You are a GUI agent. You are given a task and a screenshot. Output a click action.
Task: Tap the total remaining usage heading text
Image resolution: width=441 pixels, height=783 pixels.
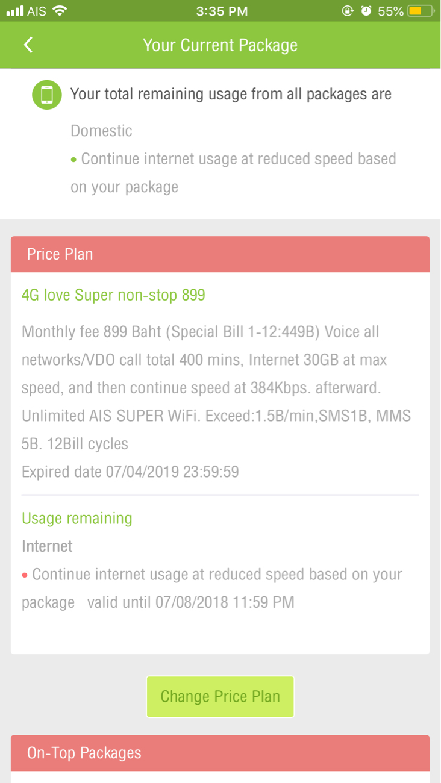click(x=231, y=95)
